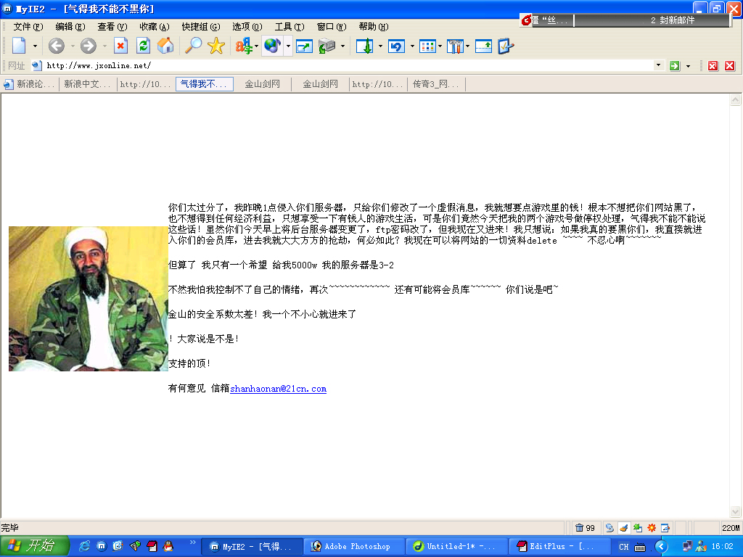The width and height of the screenshot is (743, 557).
Task: Expand the address bar URL history dropdown
Action: (659, 65)
